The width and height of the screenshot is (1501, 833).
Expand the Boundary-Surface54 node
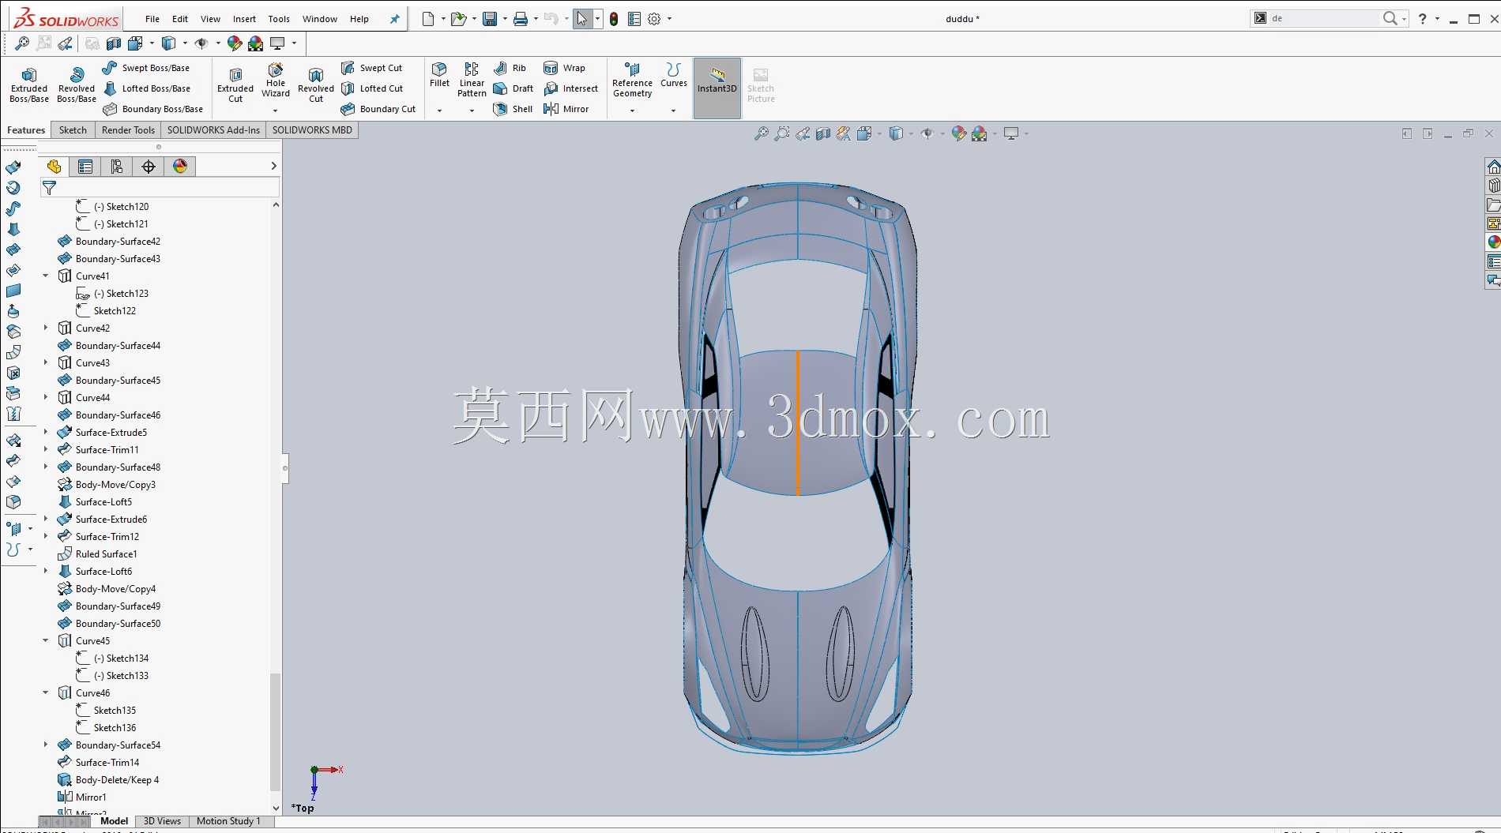pyautogui.click(x=46, y=745)
